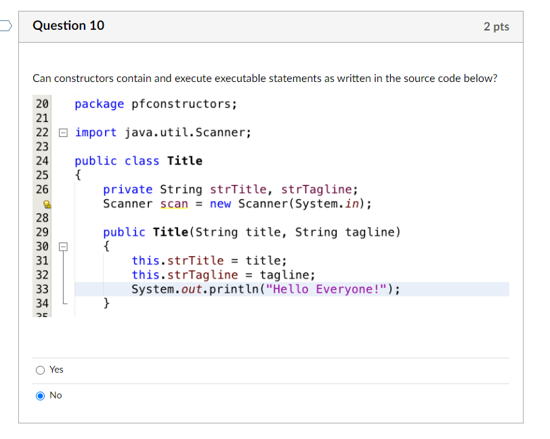
Task: Click the 'this.strTitle = title;' line
Action: click(209, 261)
